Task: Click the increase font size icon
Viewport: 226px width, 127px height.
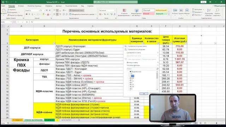Action: pos(47,11)
